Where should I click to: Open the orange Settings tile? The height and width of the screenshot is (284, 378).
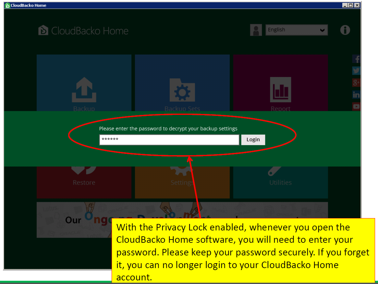tap(182, 182)
